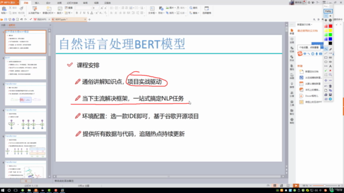Click the Save icon in quick access toolbar
Image resolution: width=344 pixels, height=193 pixels.
(x=6, y=19)
